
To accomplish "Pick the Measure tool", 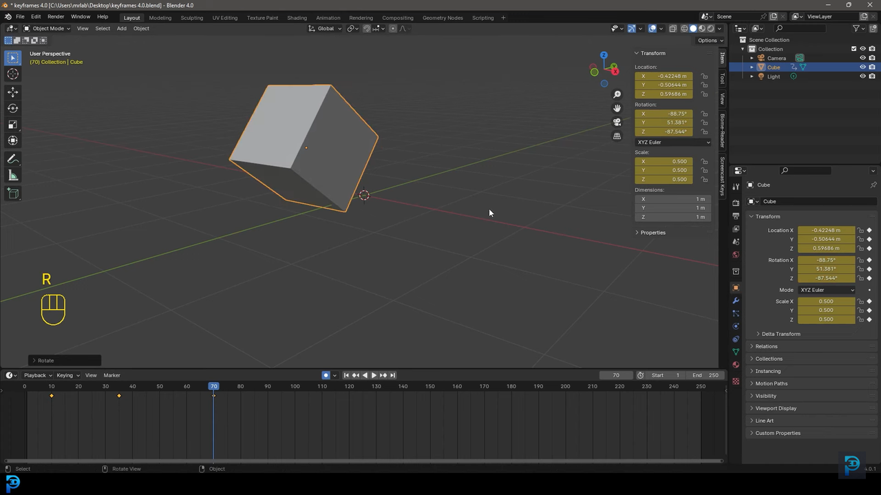I will click(x=12, y=176).
